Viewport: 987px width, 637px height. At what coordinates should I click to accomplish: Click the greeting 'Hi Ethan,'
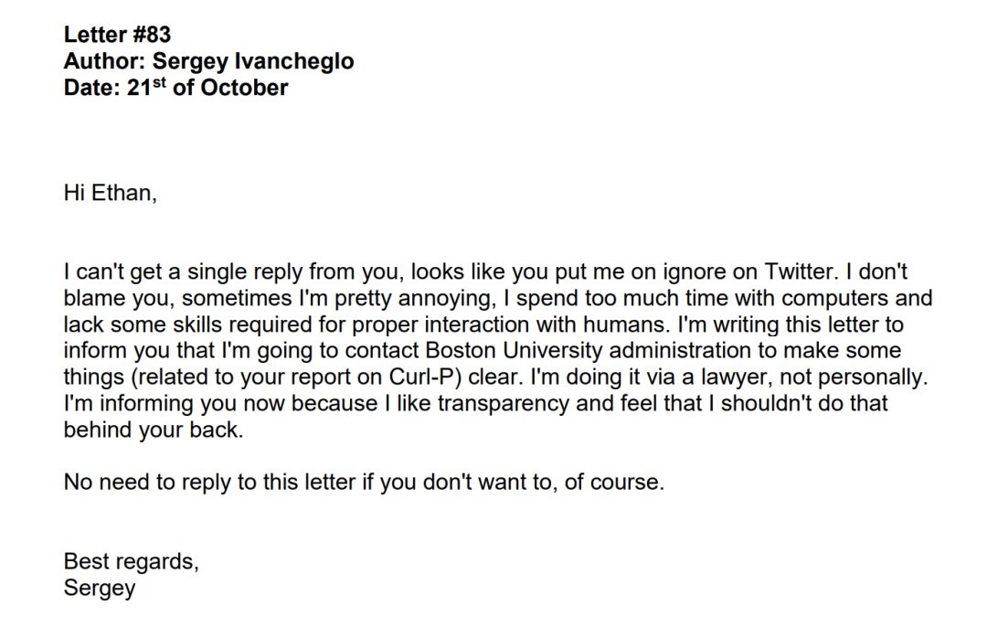click(111, 193)
